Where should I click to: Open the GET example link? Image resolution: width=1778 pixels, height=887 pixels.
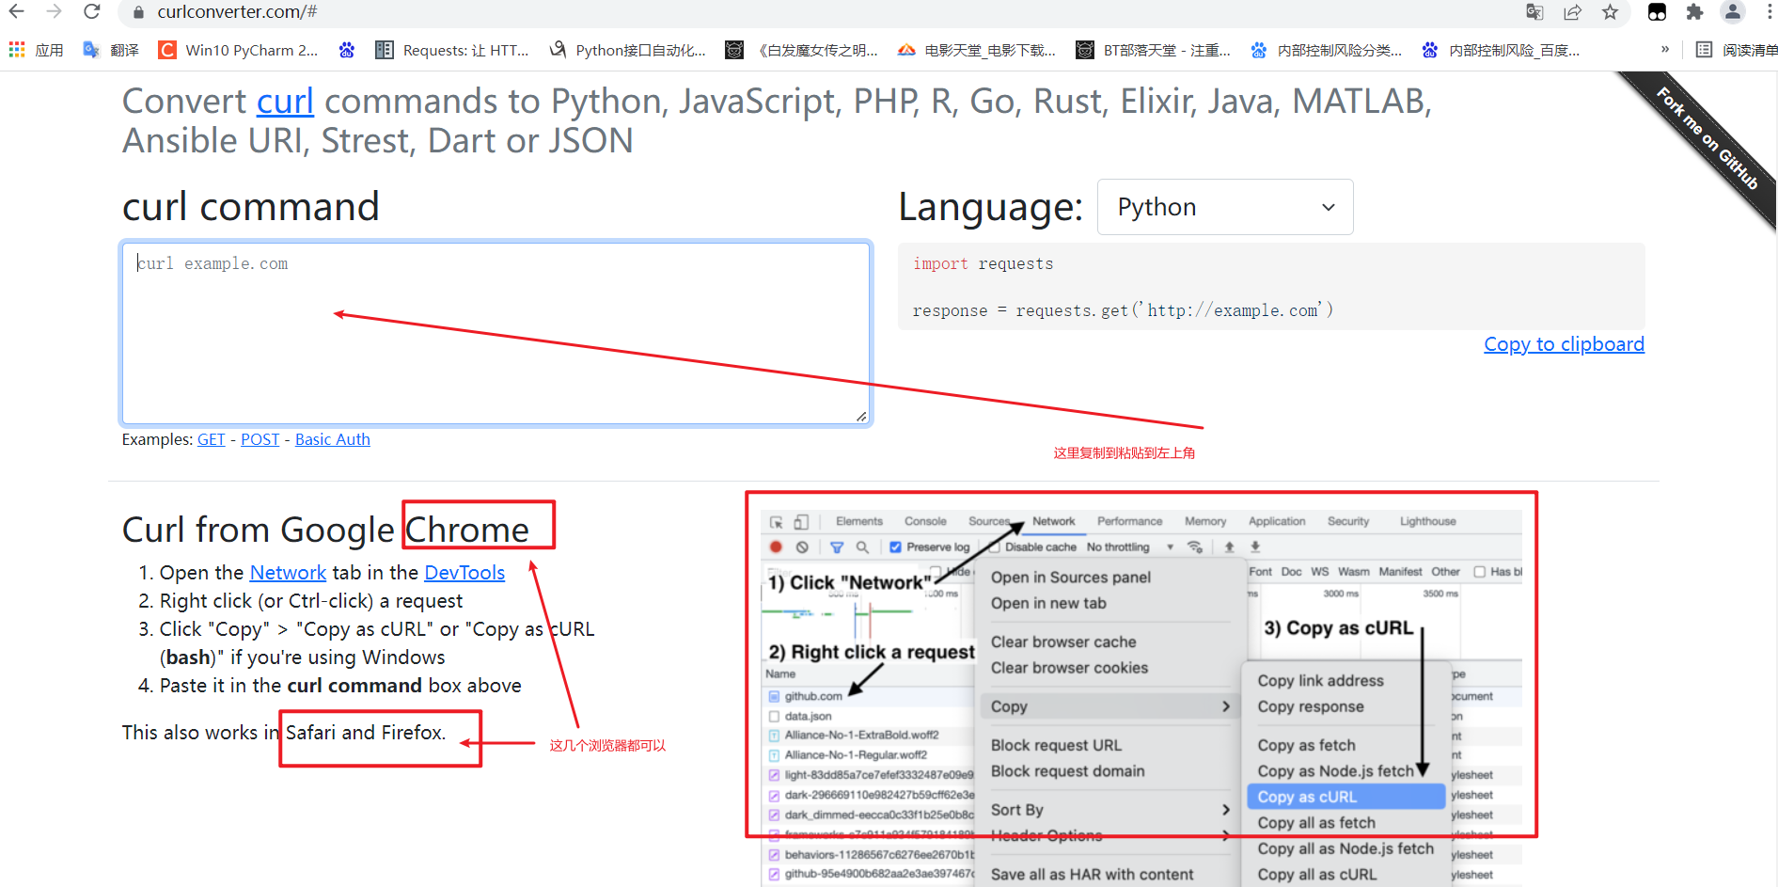211,439
